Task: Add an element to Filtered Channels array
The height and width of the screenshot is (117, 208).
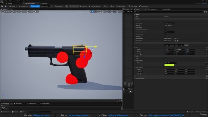Action: coord(175,39)
